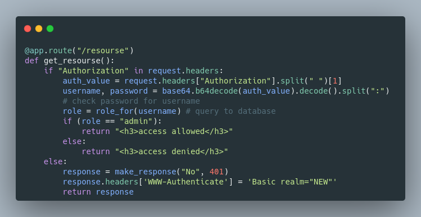Click the "<h3>access allowed</h3>" string

174,131
